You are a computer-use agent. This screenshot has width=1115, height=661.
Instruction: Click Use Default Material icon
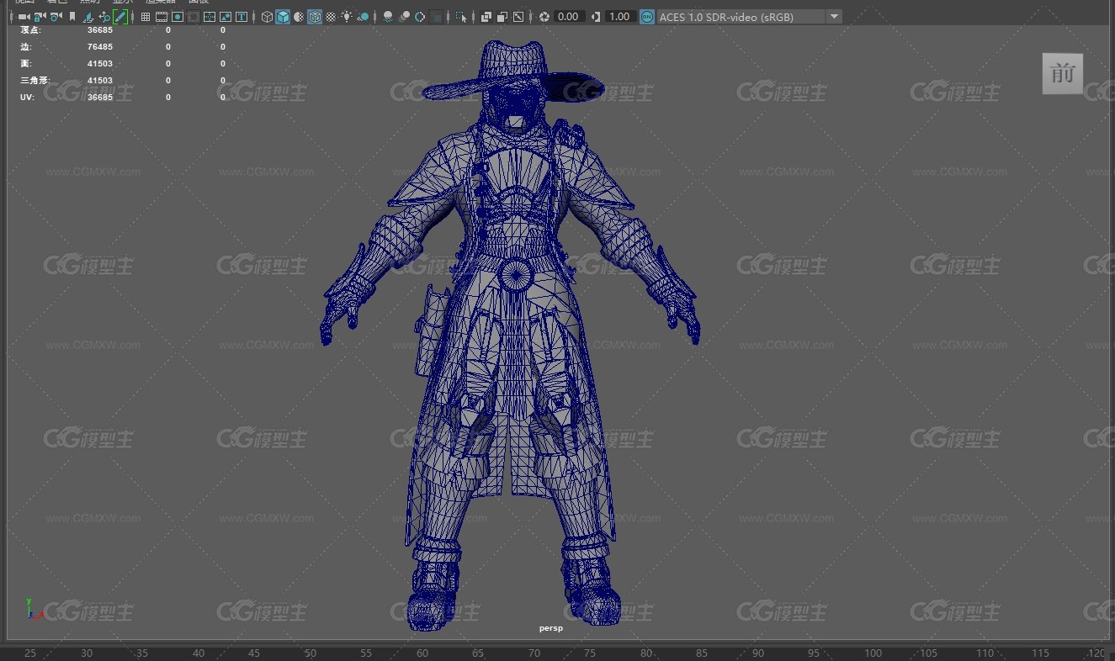[x=299, y=17]
